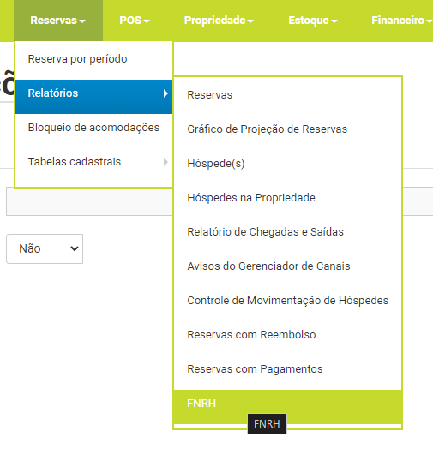Select Avisos do Gerenciador de Canais
The width and height of the screenshot is (433, 455).
287,266
